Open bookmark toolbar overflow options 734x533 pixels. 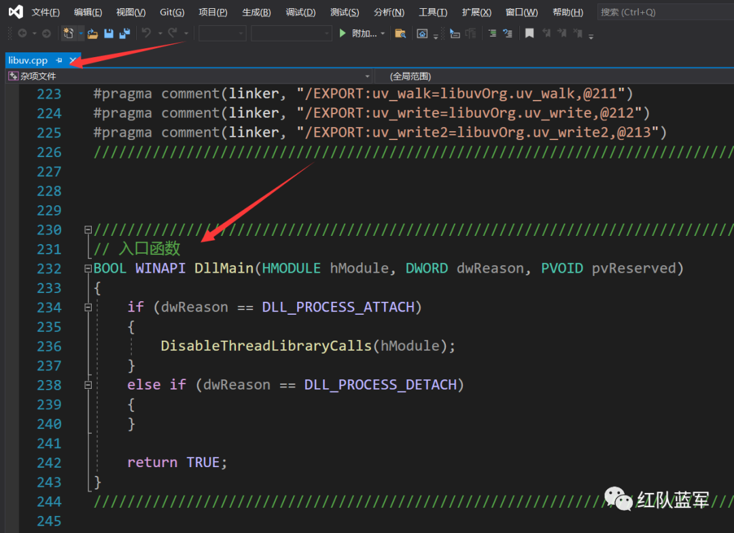pos(591,35)
